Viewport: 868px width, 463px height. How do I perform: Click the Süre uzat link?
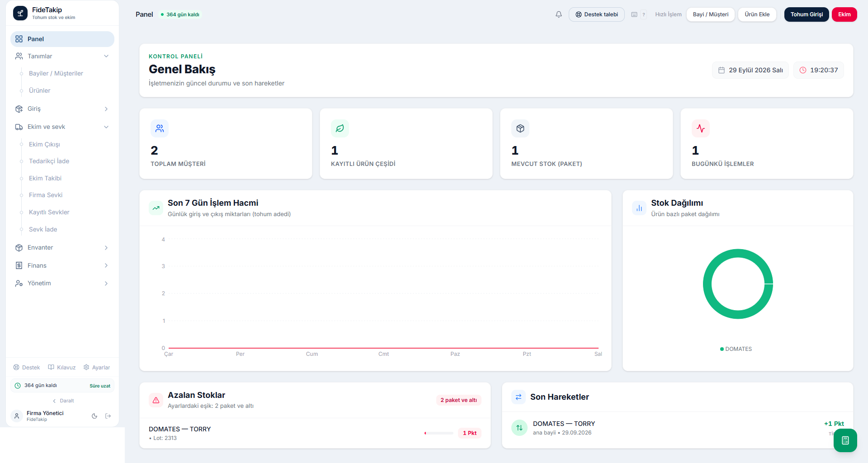pos(100,386)
